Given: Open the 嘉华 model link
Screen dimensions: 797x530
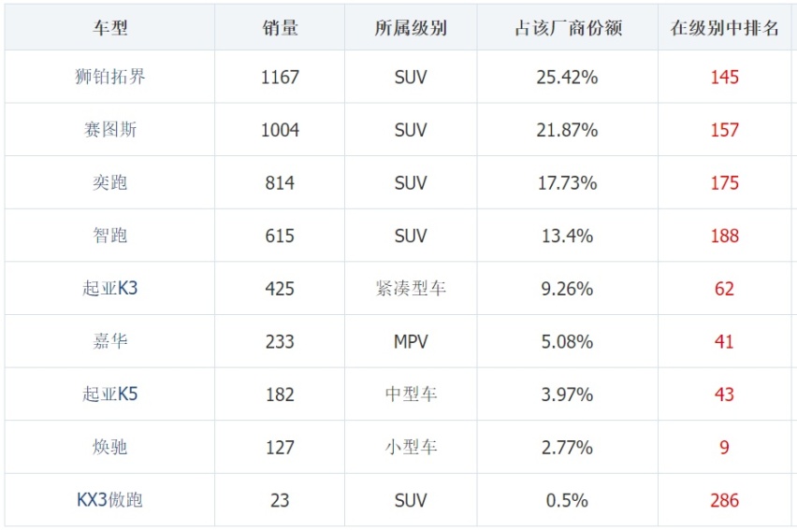Looking at the screenshot, I should click(x=109, y=341).
